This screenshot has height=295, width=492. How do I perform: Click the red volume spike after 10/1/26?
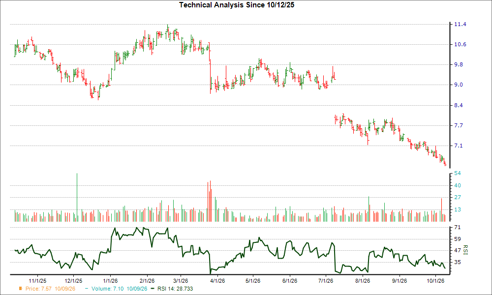[x=441, y=210]
